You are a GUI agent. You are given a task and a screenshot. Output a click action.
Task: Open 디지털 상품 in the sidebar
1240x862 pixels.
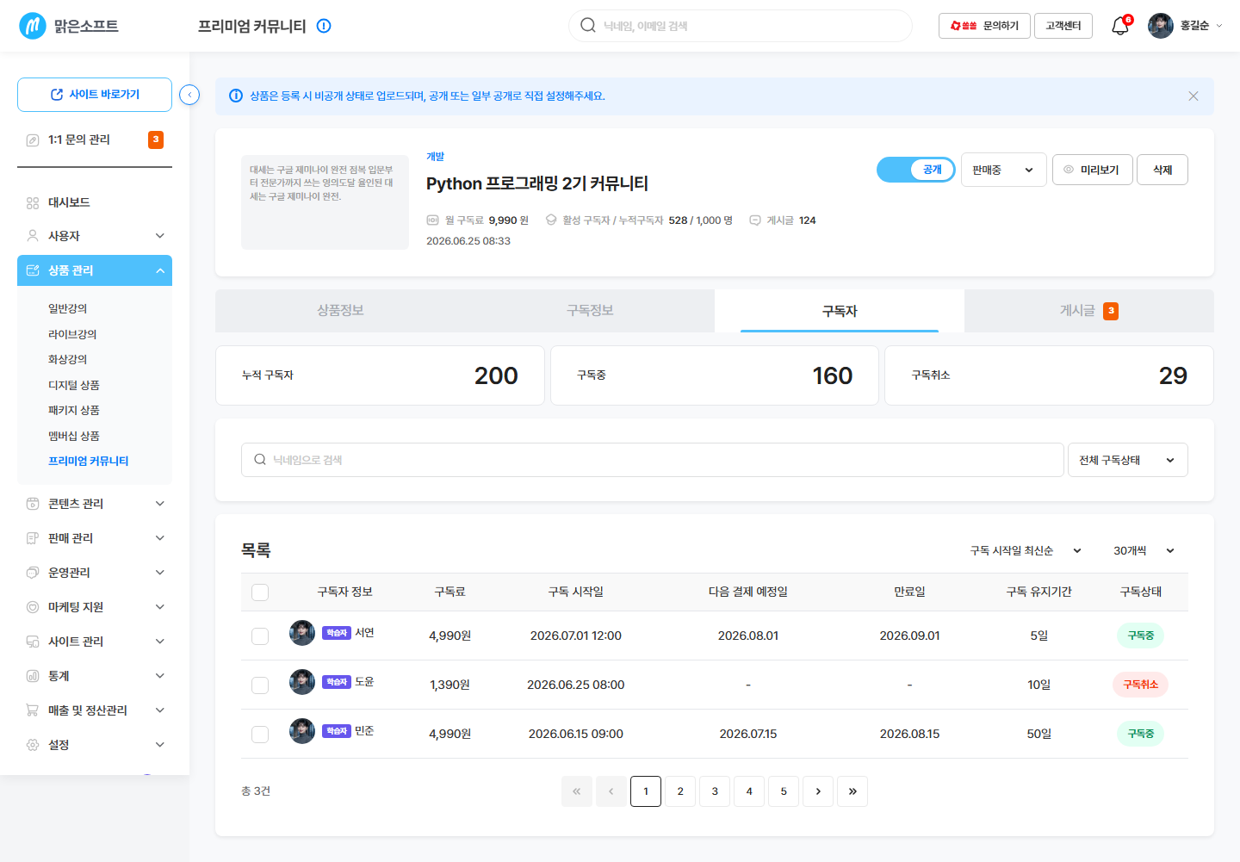coord(74,385)
